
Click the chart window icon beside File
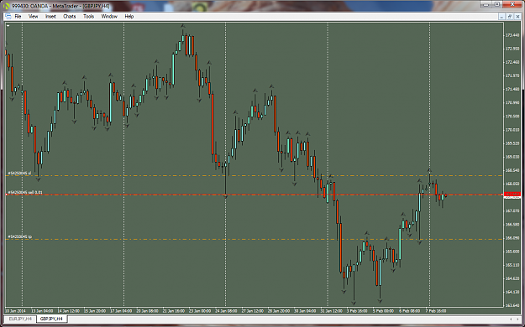point(8,17)
